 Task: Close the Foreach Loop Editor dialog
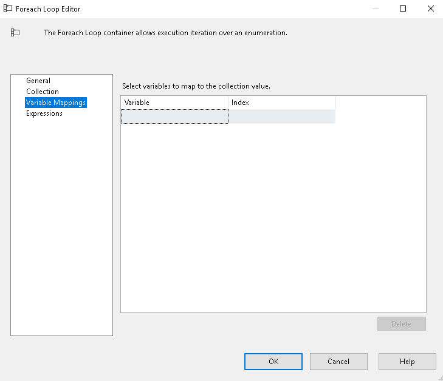point(430,8)
